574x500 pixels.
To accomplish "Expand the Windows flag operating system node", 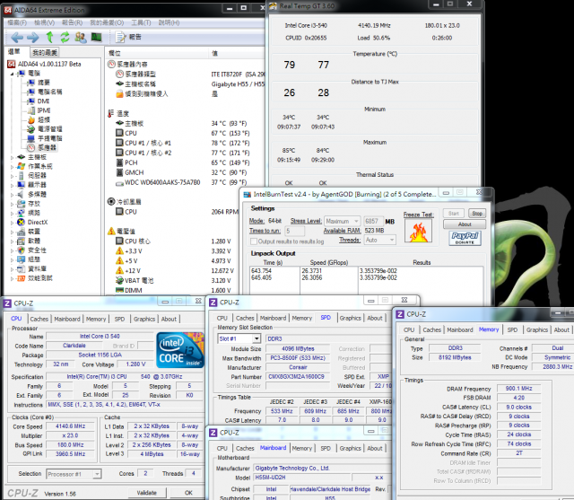I will (12, 167).
